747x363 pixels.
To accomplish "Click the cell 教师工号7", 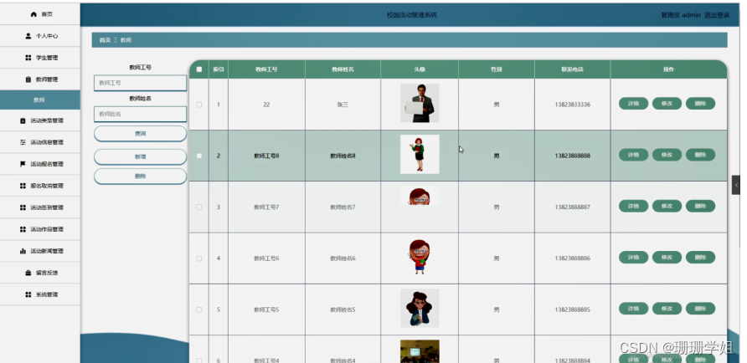I will click(x=266, y=207).
